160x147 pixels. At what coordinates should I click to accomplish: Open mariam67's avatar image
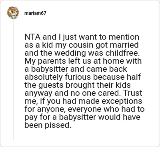13,13
